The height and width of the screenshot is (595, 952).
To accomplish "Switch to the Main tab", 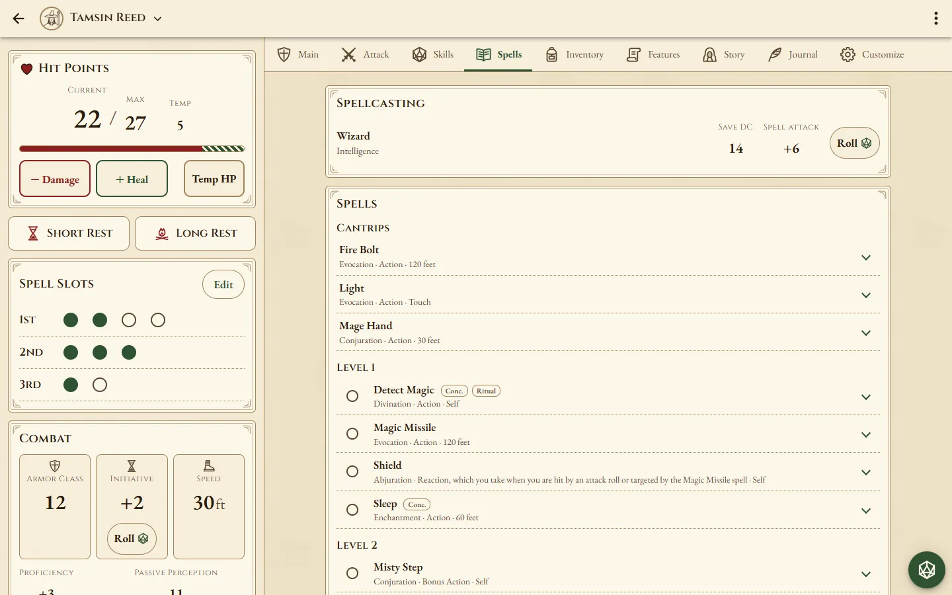I will point(298,55).
